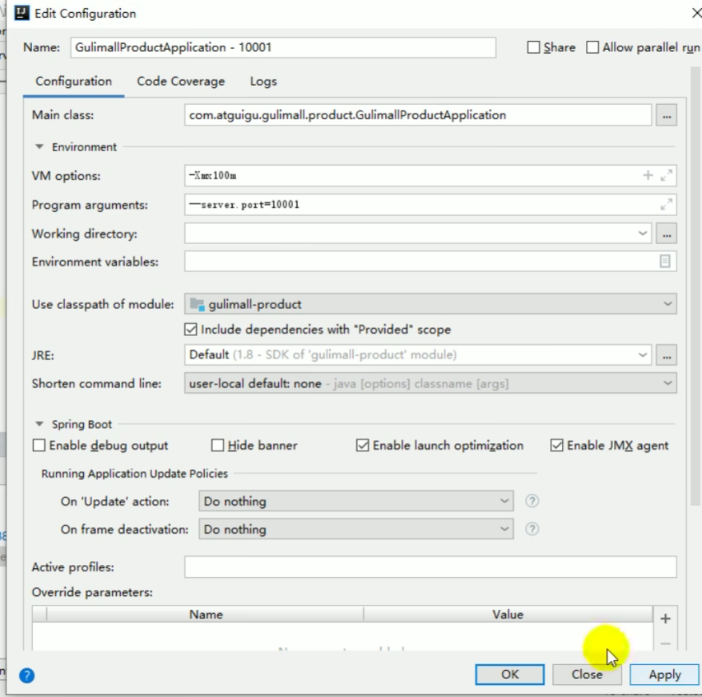Collapse the Environment section
The height and width of the screenshot is (697, 702).
coord(39,146)
